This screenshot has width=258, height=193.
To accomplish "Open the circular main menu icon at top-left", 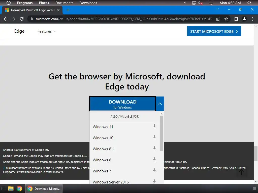I will (x=8, y=3).
